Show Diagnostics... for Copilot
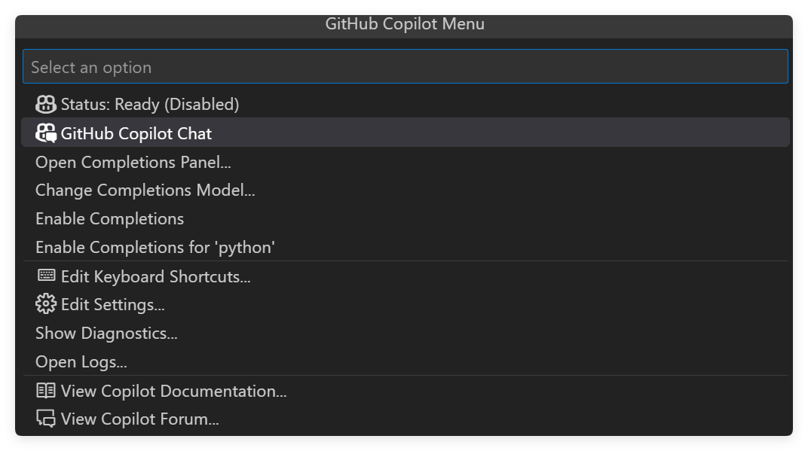Screen dimensions: 808x451 pos(106,333)
